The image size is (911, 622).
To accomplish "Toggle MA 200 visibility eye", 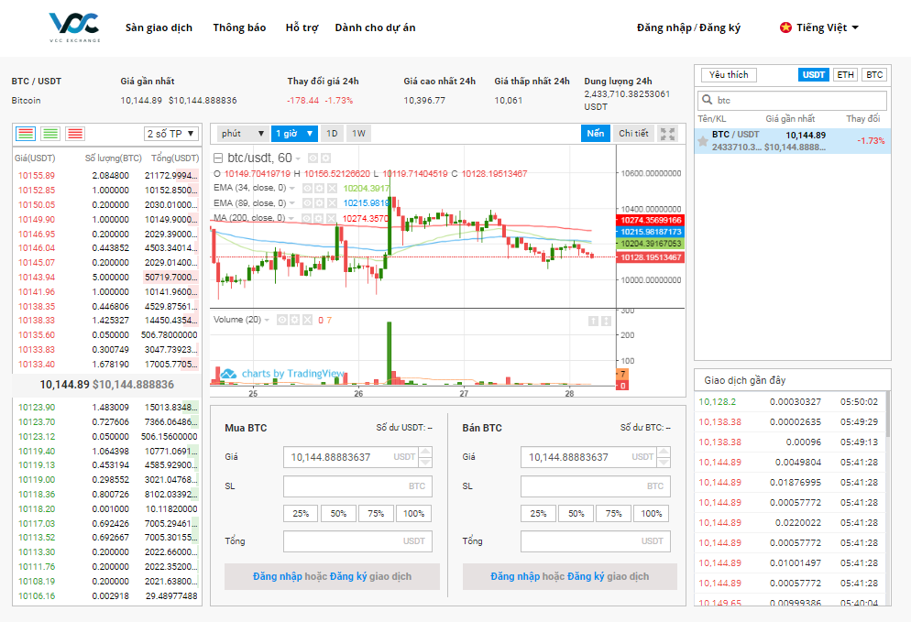I will 307,218.
